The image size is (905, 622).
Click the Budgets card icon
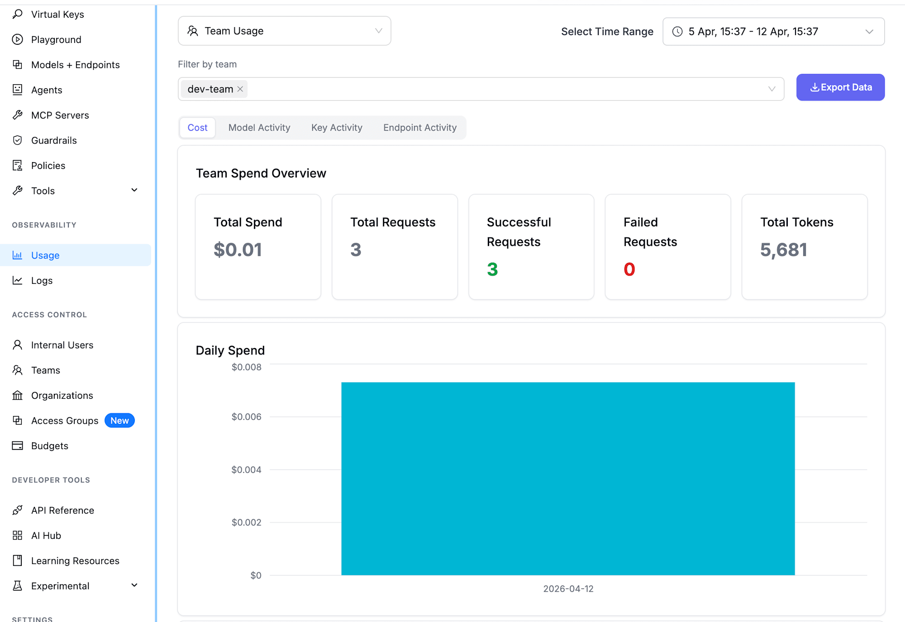coord(18,446)
